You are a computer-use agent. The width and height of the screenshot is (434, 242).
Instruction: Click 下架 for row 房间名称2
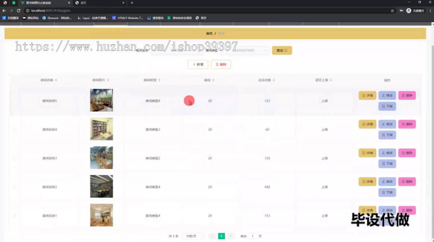click(387, 192)
